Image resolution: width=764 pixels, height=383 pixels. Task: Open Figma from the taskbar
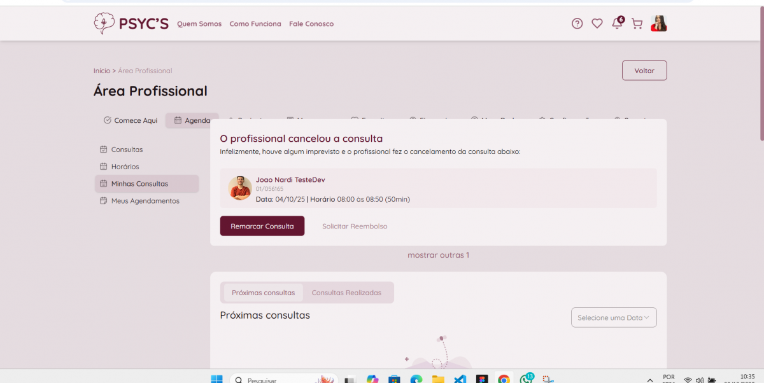[482, 379]
